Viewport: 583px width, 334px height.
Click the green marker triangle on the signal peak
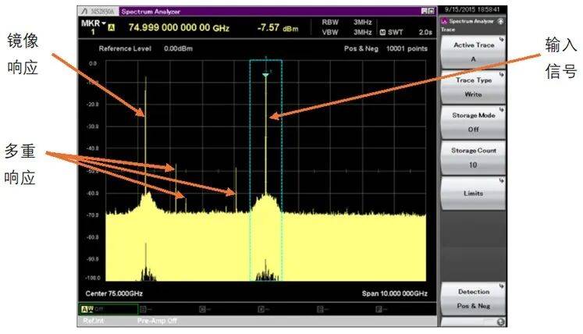[265, 76]
